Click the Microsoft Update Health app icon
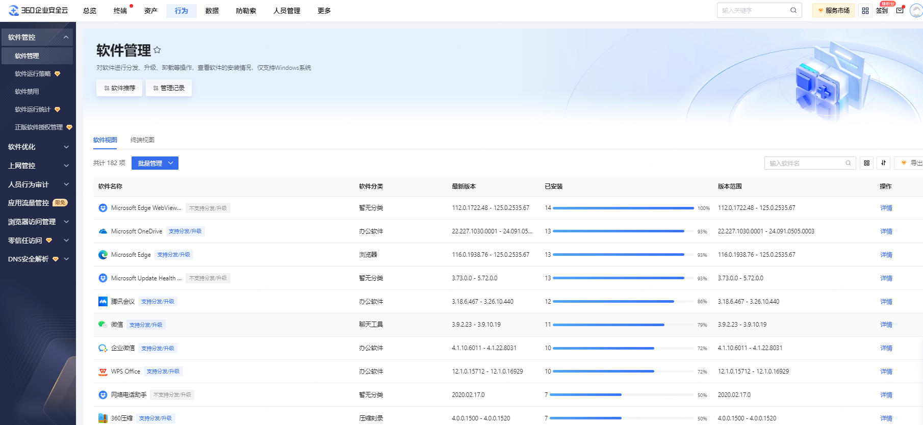 [102, 278]
